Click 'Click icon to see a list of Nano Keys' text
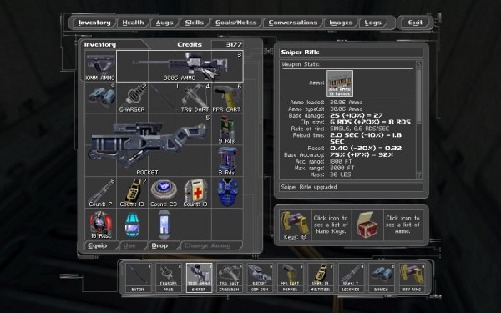 pos(331,225)
